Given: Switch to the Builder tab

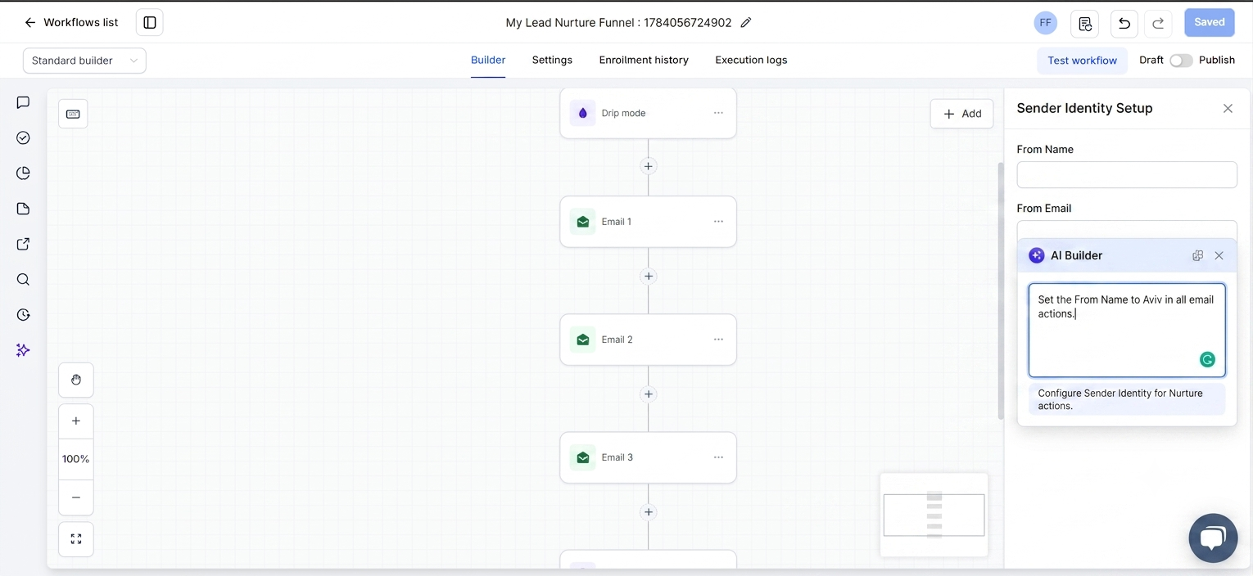Looking at the screenshot, I should click(488, 60).
